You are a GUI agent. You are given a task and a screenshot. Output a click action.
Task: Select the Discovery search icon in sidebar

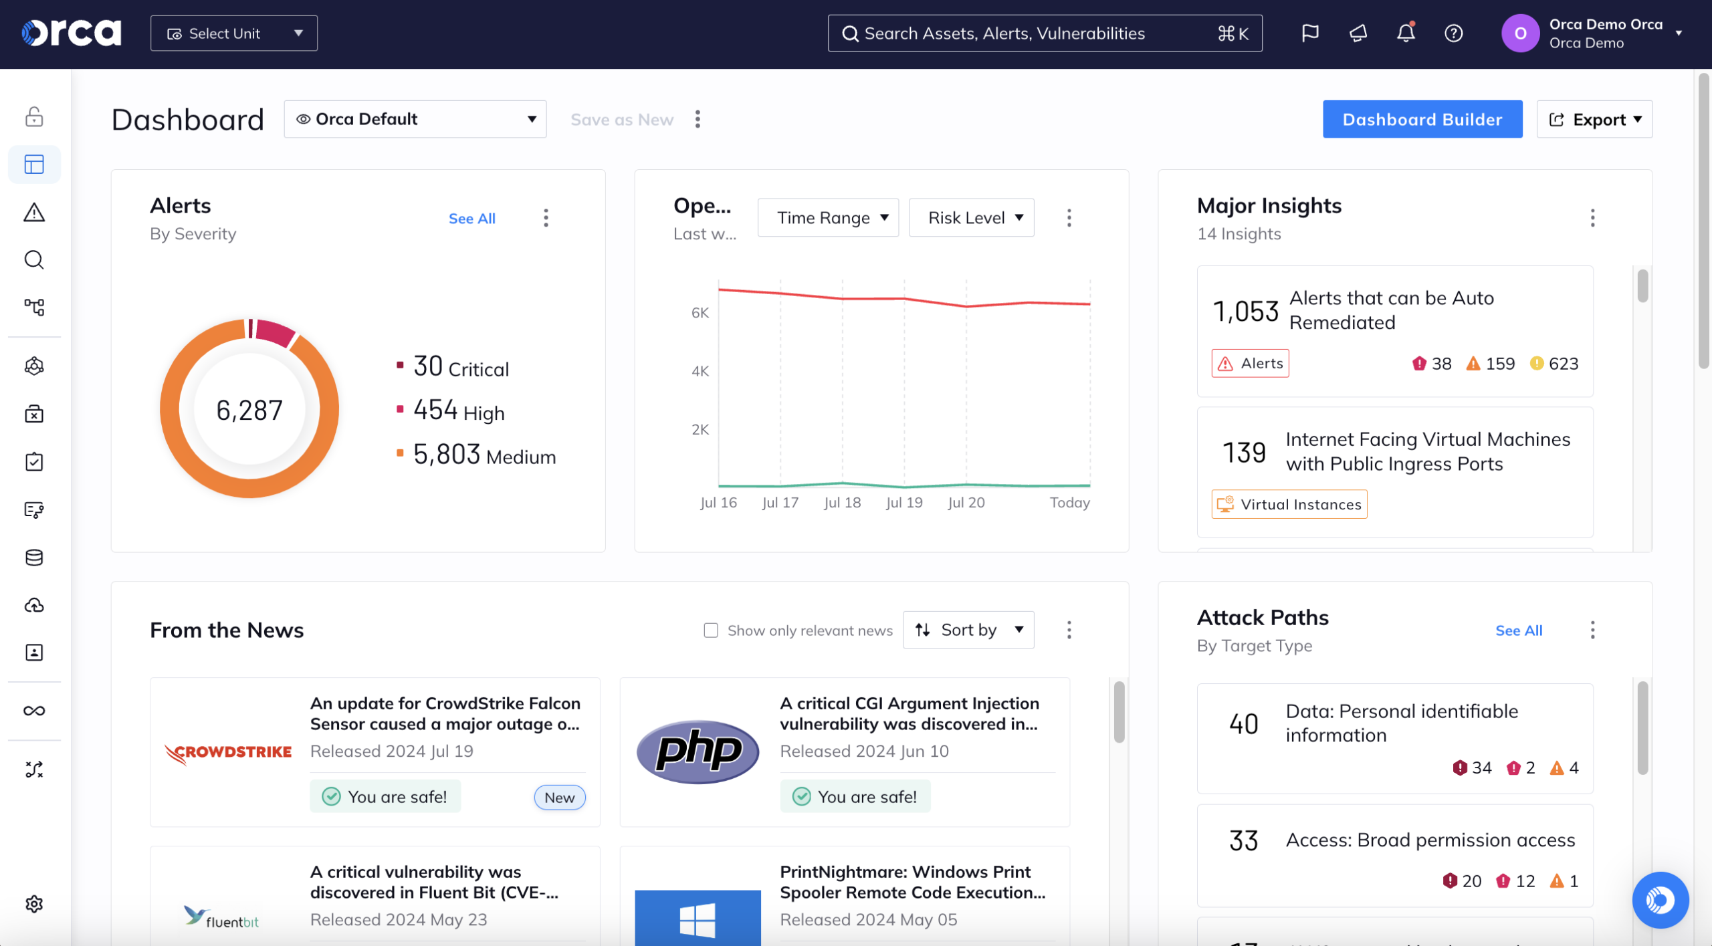click(33, 260)
